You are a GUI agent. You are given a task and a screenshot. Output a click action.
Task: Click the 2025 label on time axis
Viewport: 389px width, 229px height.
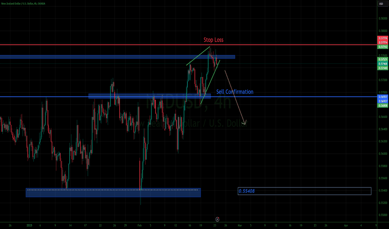click(29, 226)
